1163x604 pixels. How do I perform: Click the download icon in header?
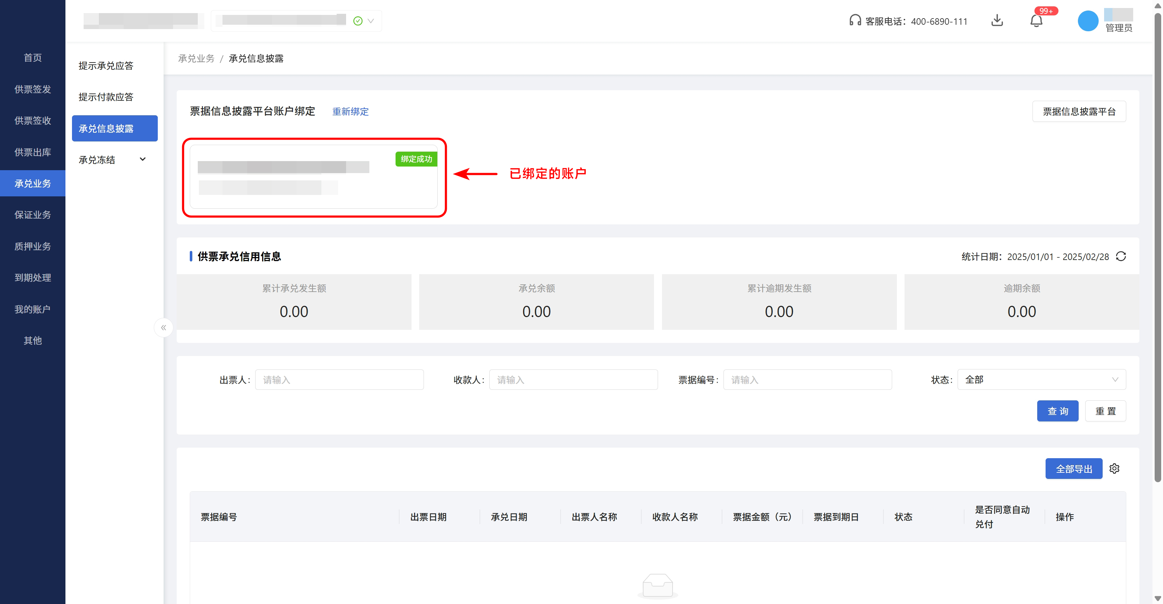coord(997,21)
